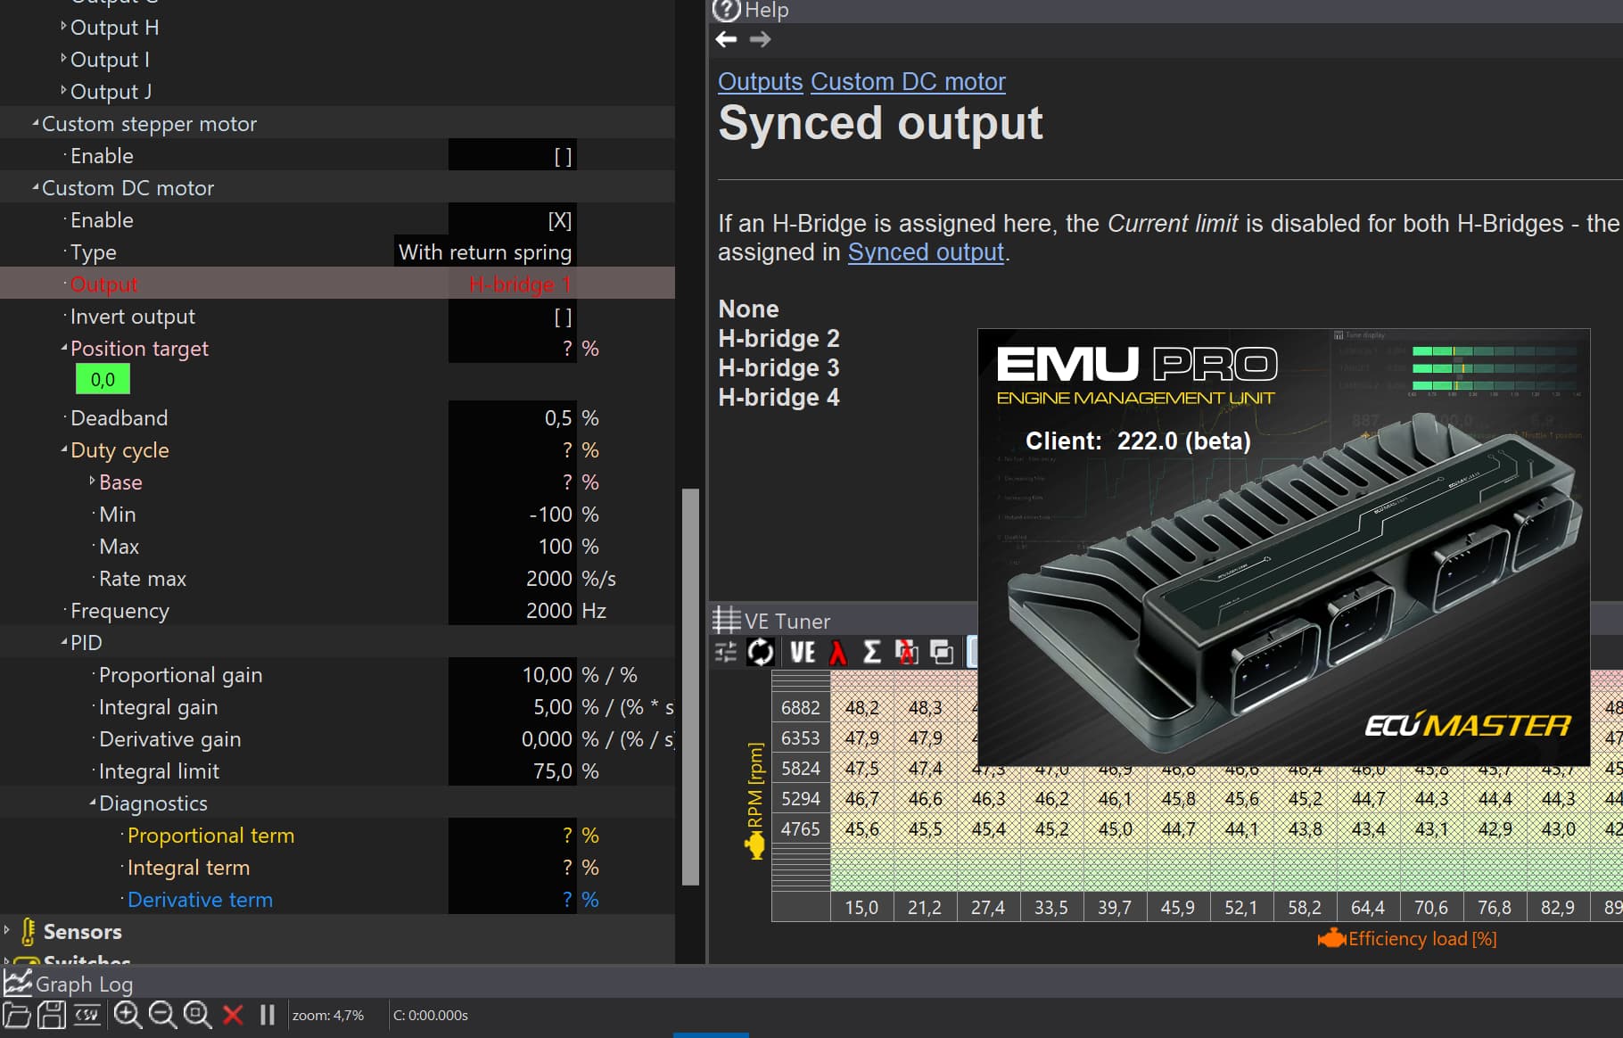Viewport: 1623px width, 1038px height.
Task: Expand Output H tree node
Action: (63, 26)
